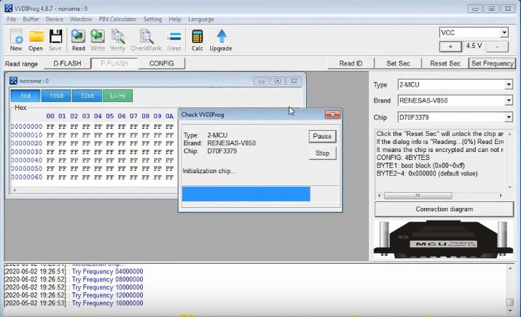The width and height of the screenshot is (521, 317).
Task: Open the Device menu
Action: [55, 19]
